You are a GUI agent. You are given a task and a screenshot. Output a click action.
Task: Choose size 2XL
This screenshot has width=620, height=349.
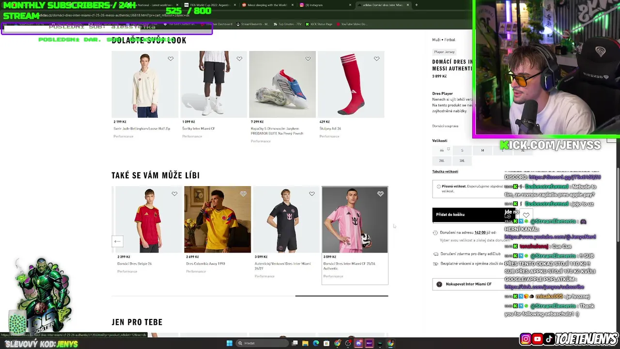[442, 160]
